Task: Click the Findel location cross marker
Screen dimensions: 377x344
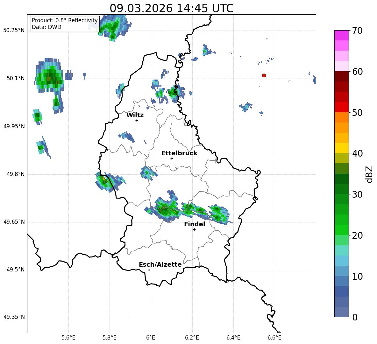Action: (x=194, y=230)
